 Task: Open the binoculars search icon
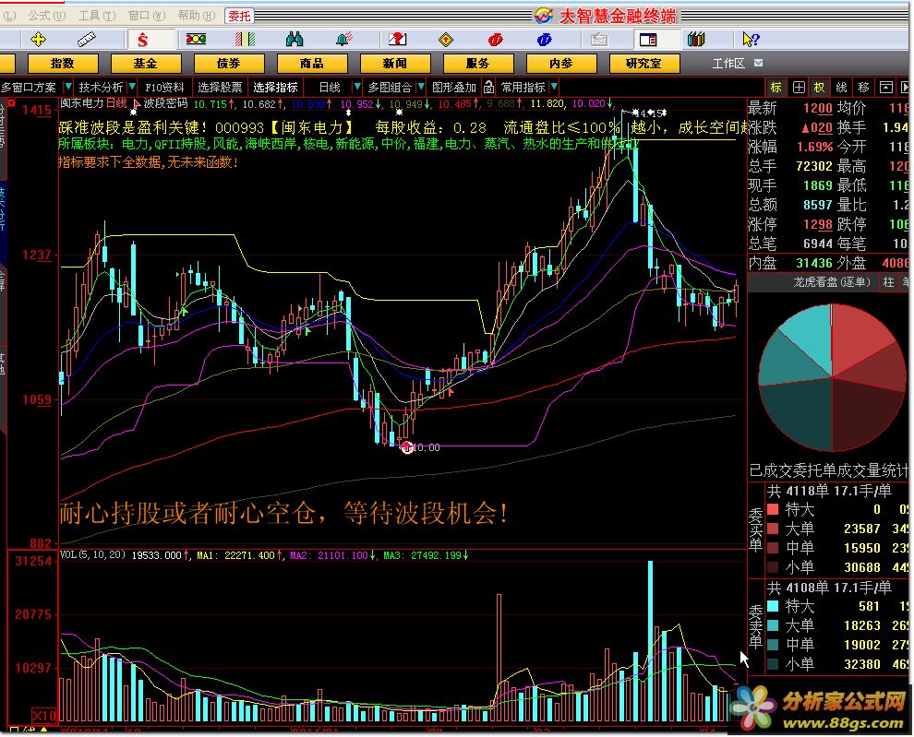click(x=295, y=39)
